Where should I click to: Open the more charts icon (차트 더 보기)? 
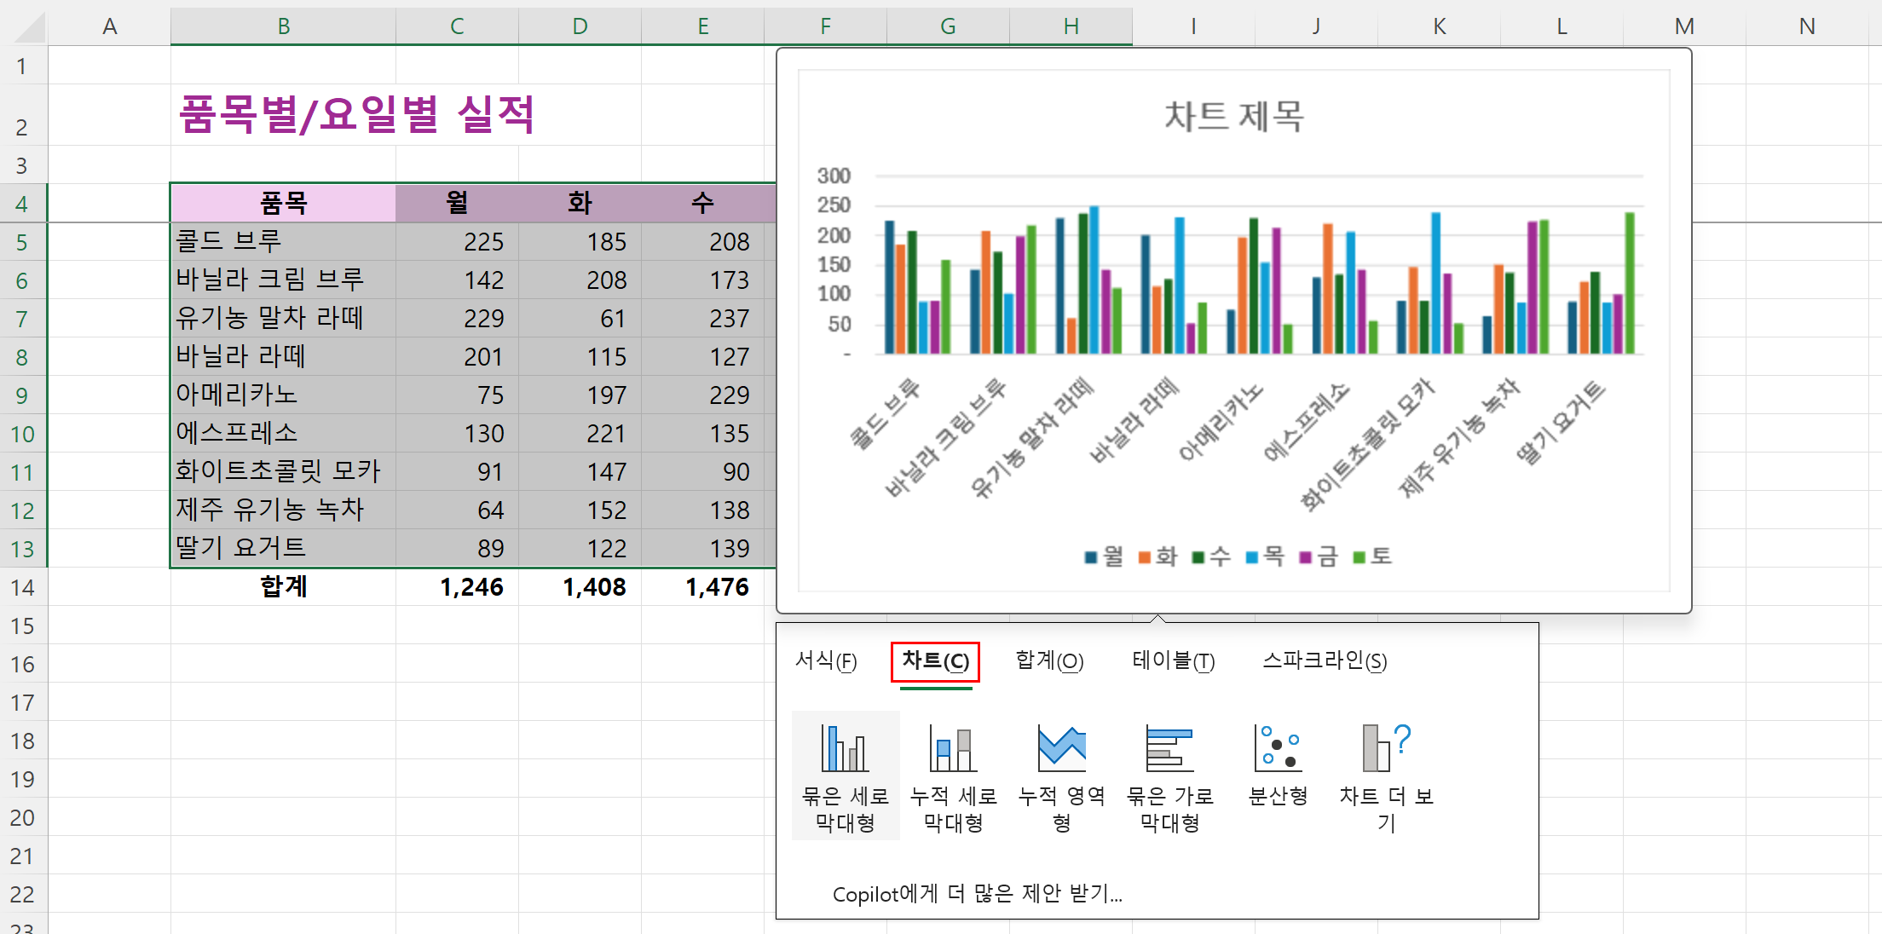1386,749
